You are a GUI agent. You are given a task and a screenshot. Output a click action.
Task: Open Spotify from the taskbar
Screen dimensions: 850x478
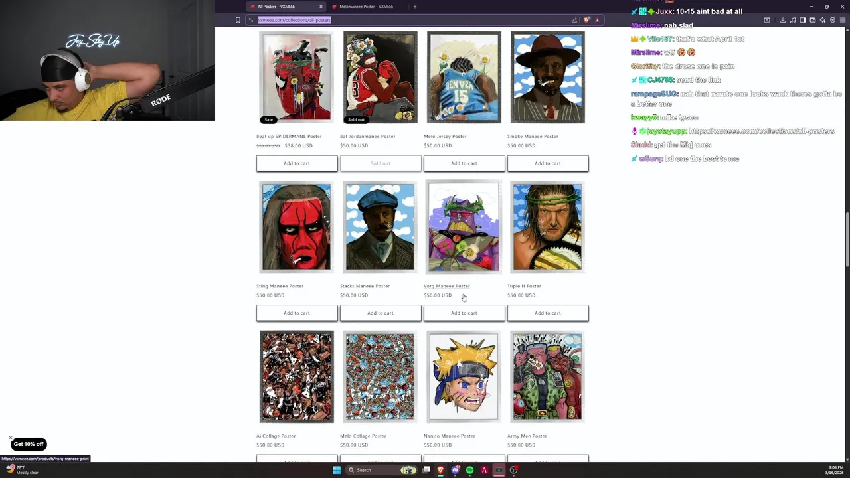click(469, 470)
